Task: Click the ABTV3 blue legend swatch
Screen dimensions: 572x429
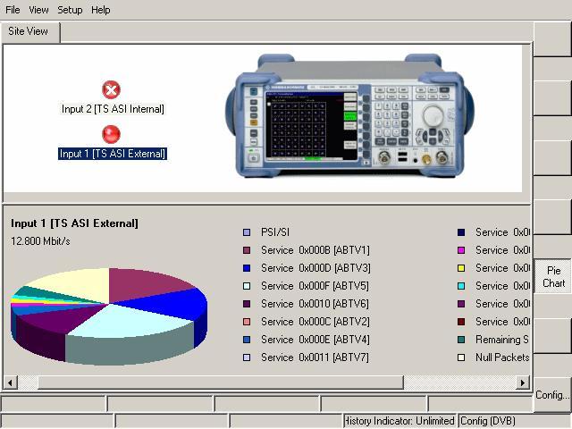Action: coord(248,268)
